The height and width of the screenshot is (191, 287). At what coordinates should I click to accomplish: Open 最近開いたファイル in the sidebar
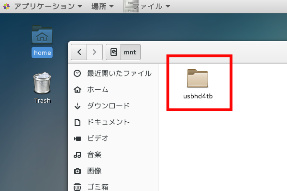(x=119, y=74)
